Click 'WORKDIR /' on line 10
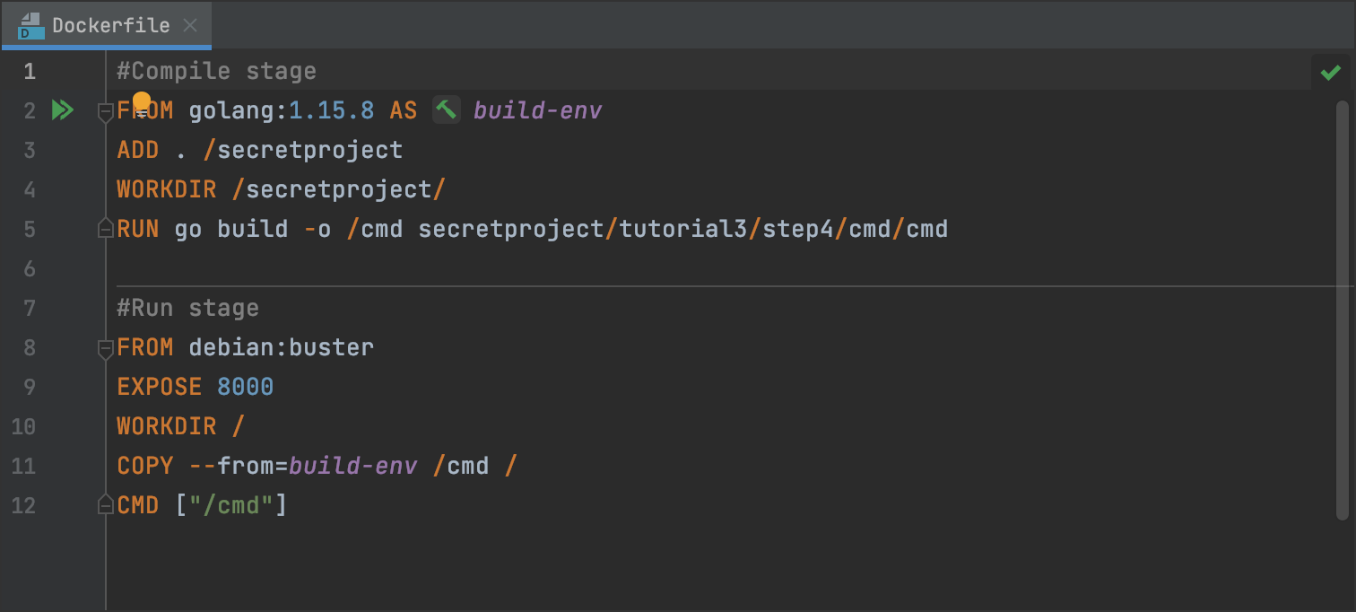The width and height of the screenshot is (1356, 612). [x=180, y=426]
